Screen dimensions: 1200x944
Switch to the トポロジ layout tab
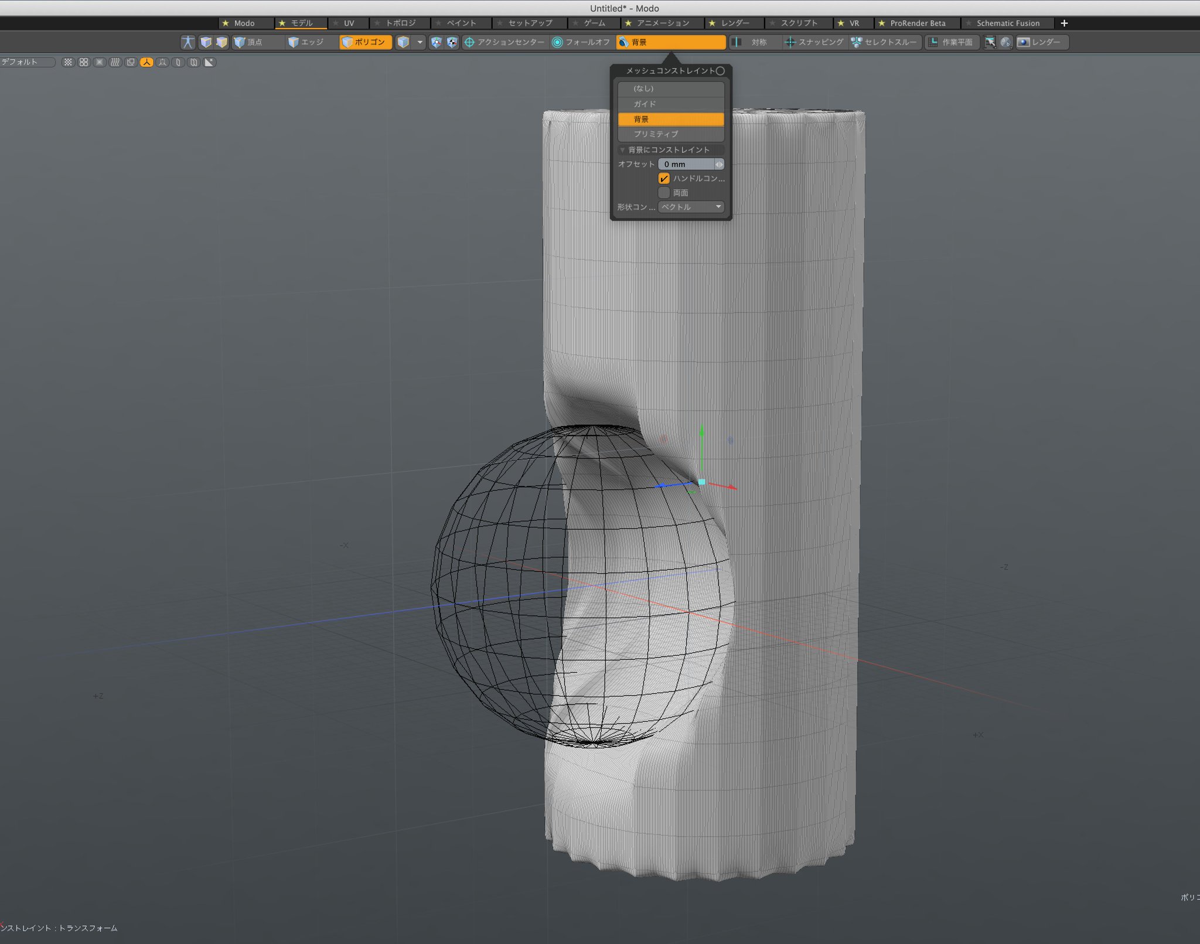(400, 23)
